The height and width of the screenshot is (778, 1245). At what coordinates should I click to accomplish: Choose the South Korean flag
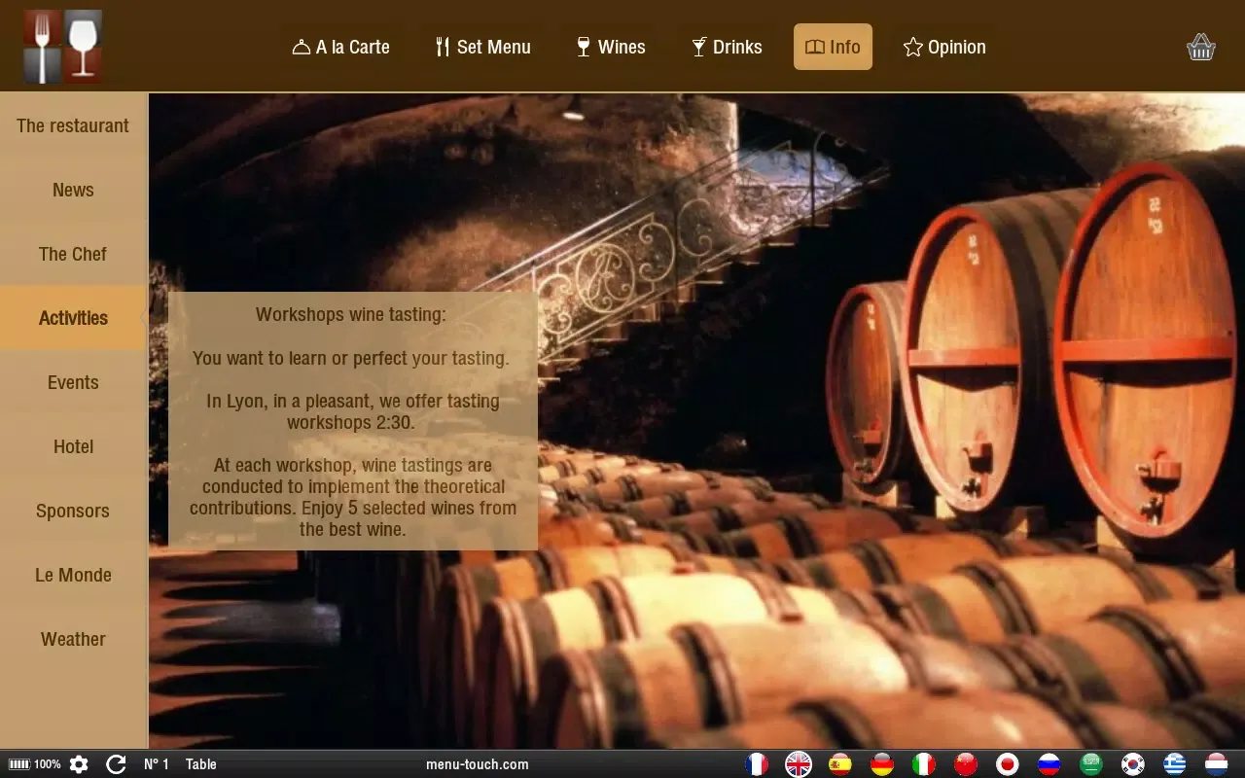[x=1132, y=764]
